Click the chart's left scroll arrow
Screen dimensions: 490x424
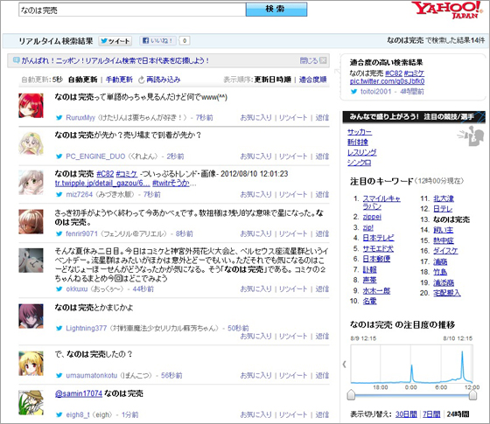(345, 364)
